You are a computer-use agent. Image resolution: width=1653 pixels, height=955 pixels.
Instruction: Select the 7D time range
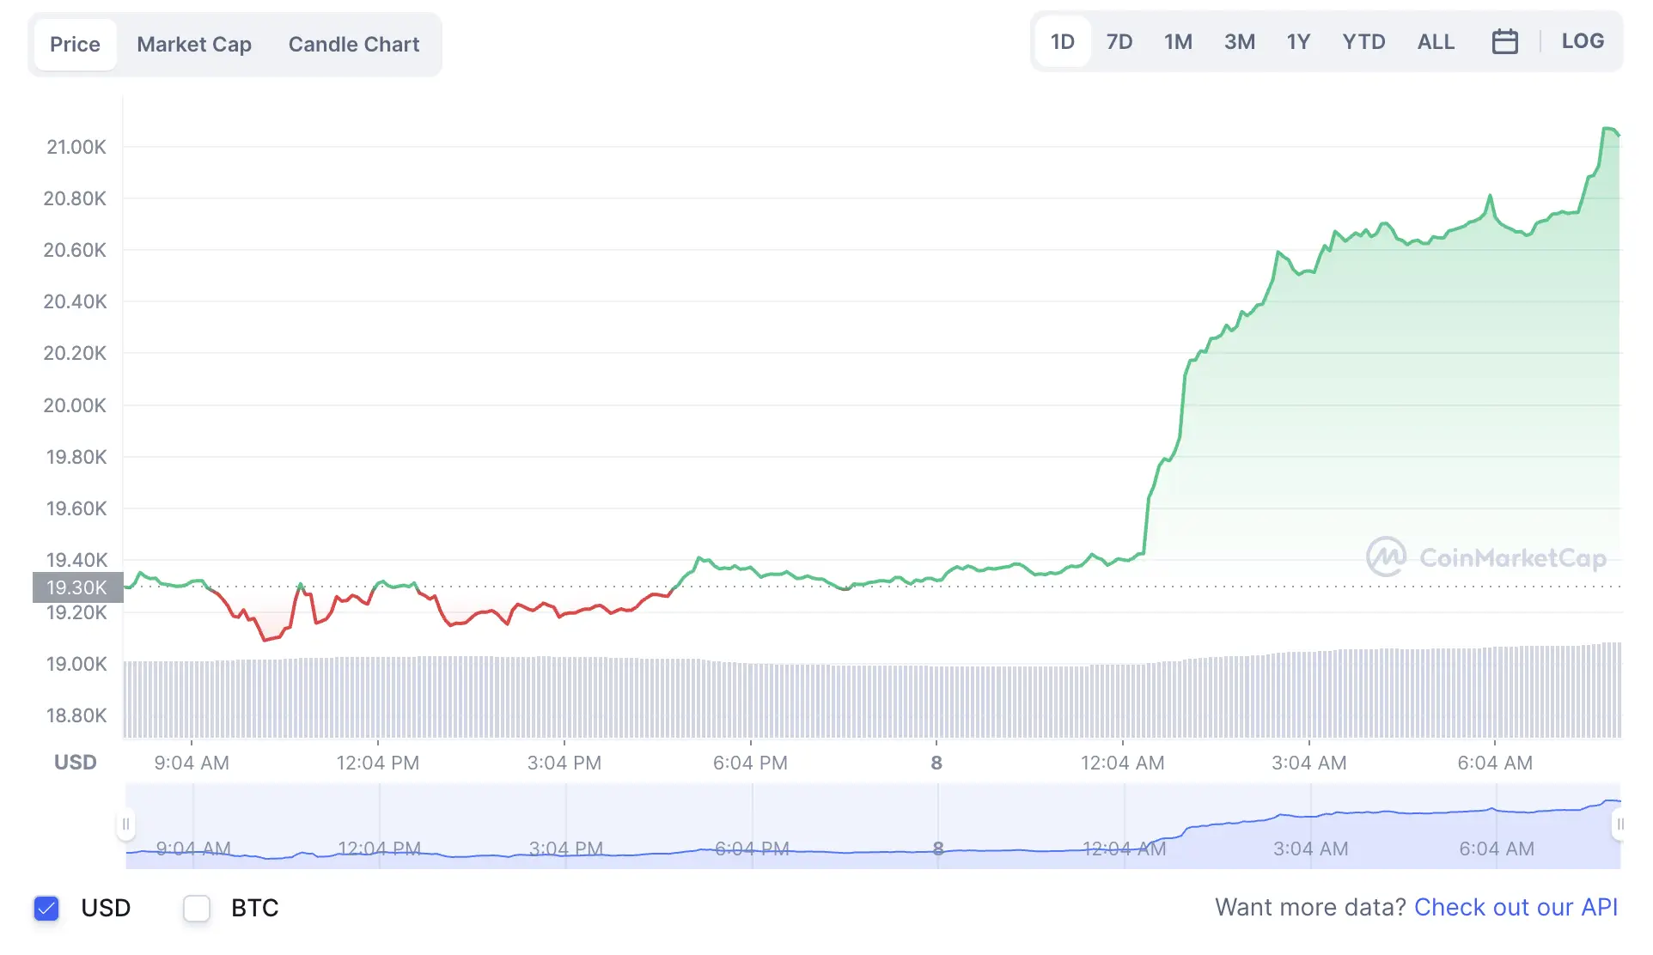[1119, 41]
